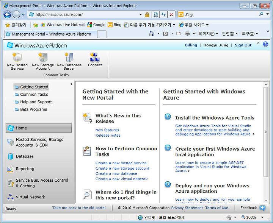
Task: Click the RSS feeds icon
Action: pyautogui.click(x=165, y=34)
